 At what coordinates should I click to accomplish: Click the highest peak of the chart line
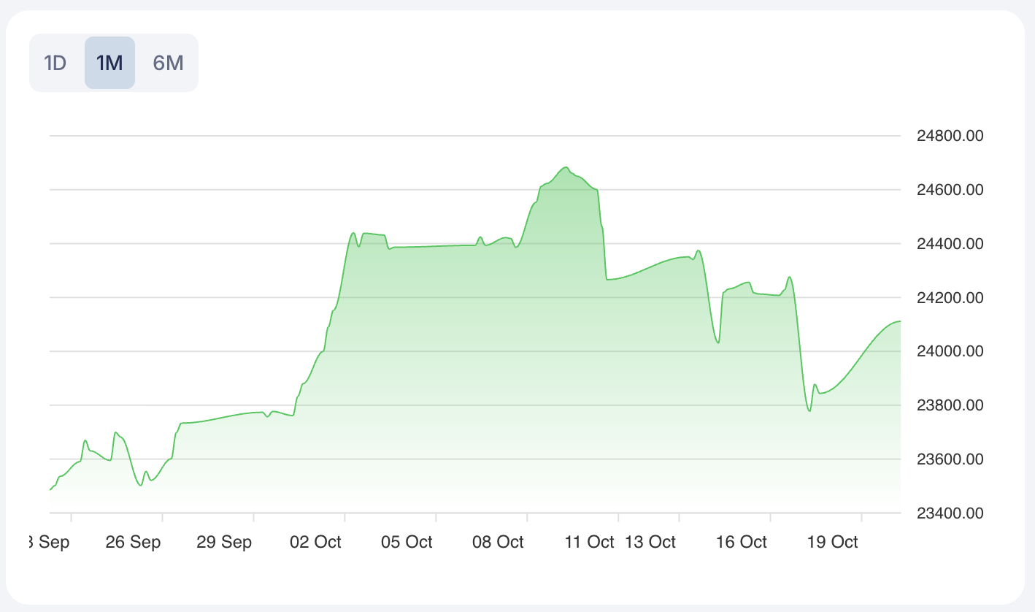[x=566, y=167]
